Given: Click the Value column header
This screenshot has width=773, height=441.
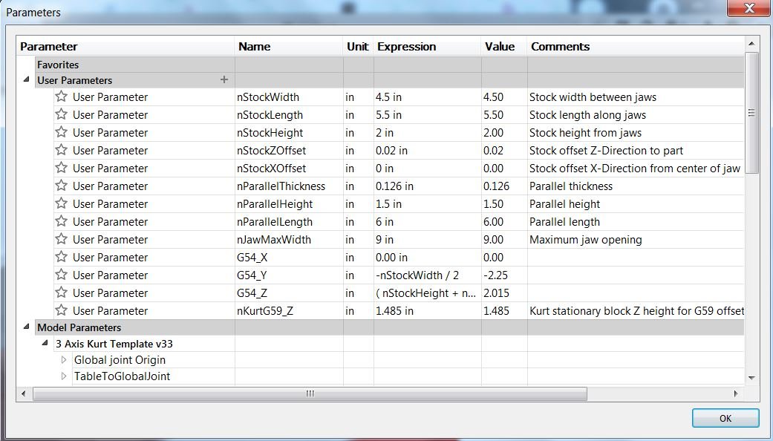Looking at the screenshot, I should [x=504, y=46].
